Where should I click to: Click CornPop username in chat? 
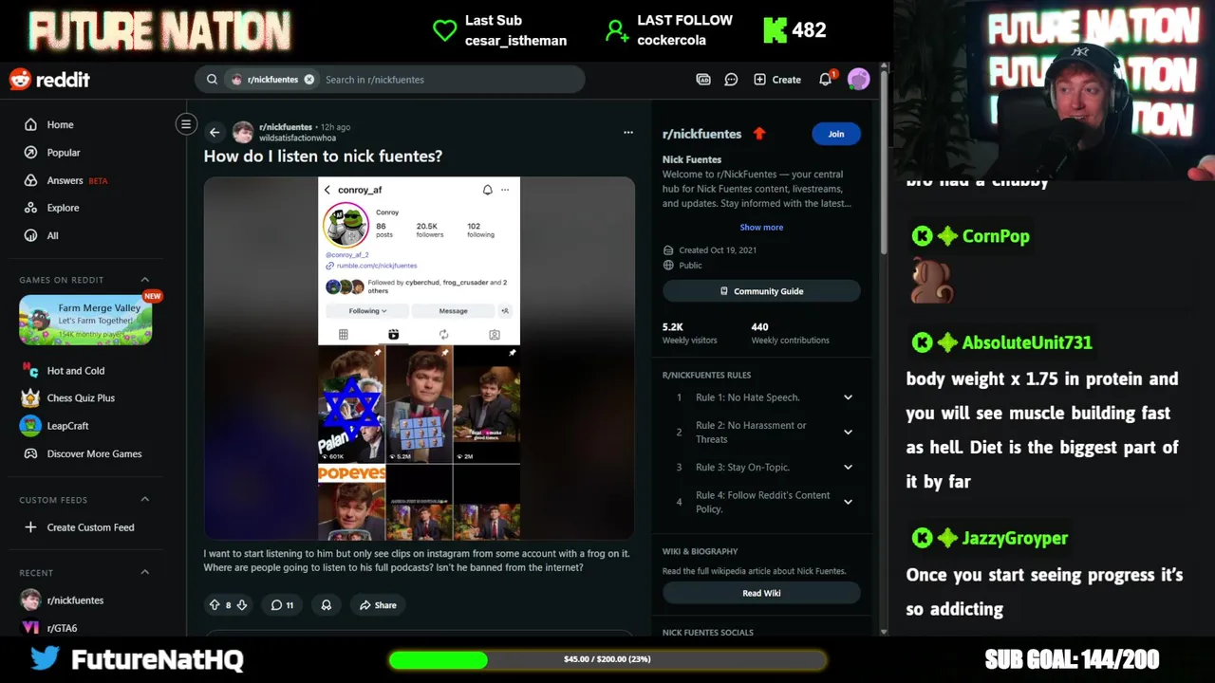[x=996, y=236]
